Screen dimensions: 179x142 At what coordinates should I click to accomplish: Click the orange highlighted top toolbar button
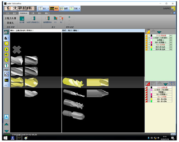click(54, 9)
